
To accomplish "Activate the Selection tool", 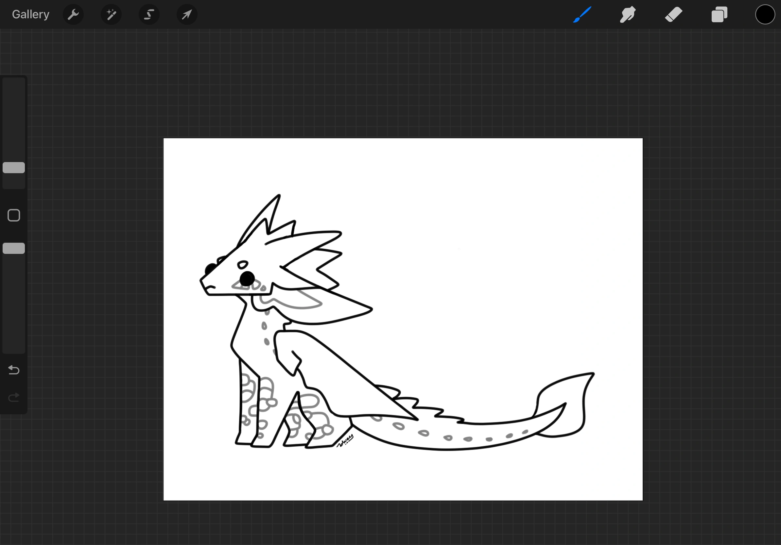I will 149,14.
